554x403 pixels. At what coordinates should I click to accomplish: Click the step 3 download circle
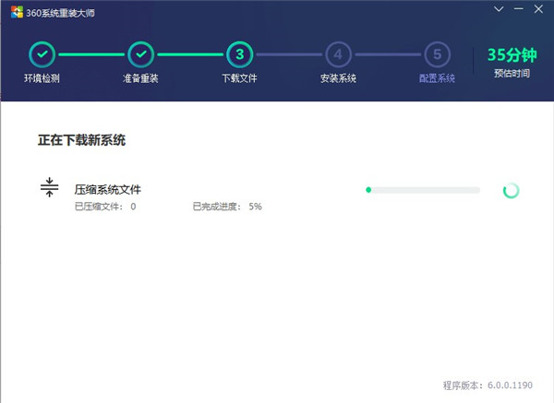(239, 54)
